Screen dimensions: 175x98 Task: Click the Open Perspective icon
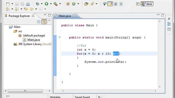click(x=138, y=4)
